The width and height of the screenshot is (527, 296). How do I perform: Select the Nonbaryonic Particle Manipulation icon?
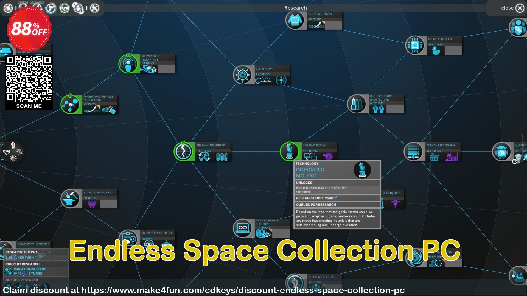[x=70, y=104]
